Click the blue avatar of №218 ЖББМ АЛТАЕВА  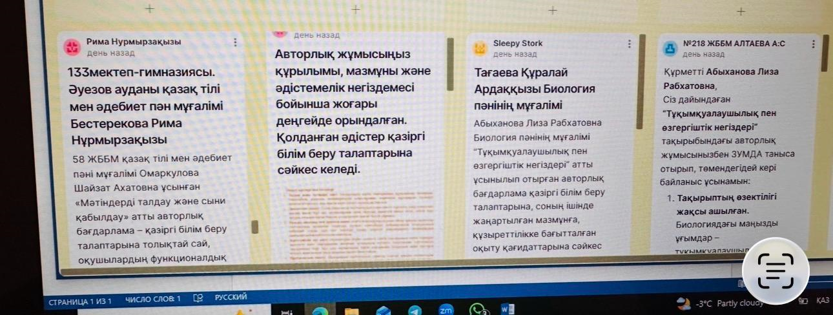tap(670, 48)
